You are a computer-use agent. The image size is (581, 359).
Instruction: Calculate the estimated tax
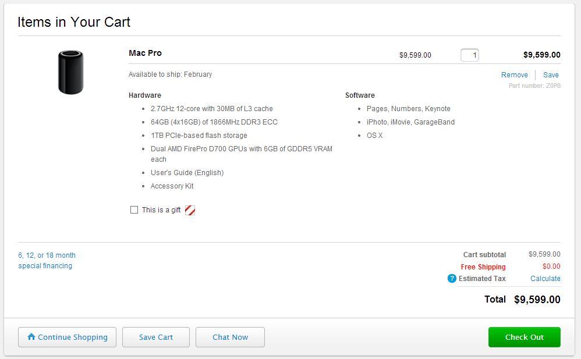[x=545, y=279]
